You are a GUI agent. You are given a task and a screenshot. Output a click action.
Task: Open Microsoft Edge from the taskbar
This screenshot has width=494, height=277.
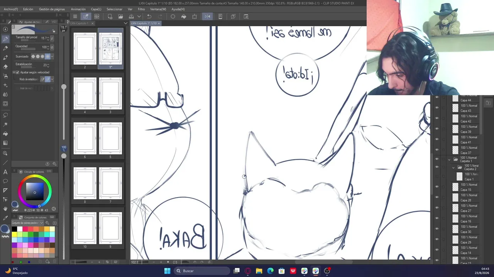pyautogui.click(x=270, y=271)
